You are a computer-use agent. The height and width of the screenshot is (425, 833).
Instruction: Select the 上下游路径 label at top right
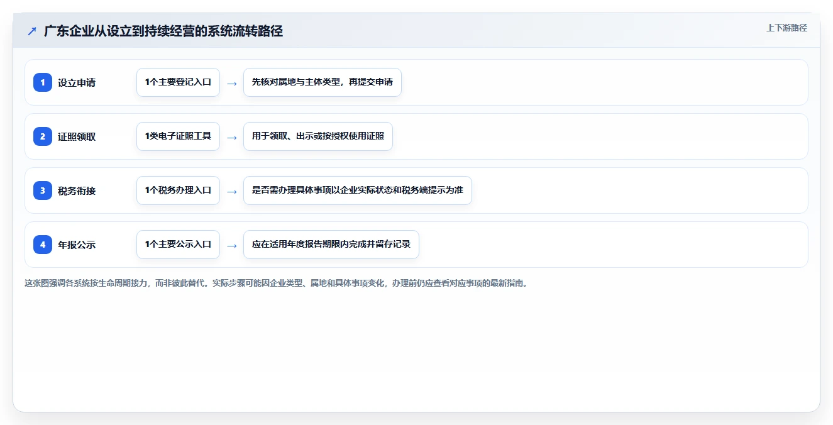(x=786, y=28)
